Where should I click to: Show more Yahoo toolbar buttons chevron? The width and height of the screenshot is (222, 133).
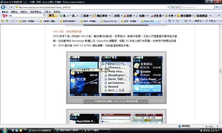tap(219, 15)
